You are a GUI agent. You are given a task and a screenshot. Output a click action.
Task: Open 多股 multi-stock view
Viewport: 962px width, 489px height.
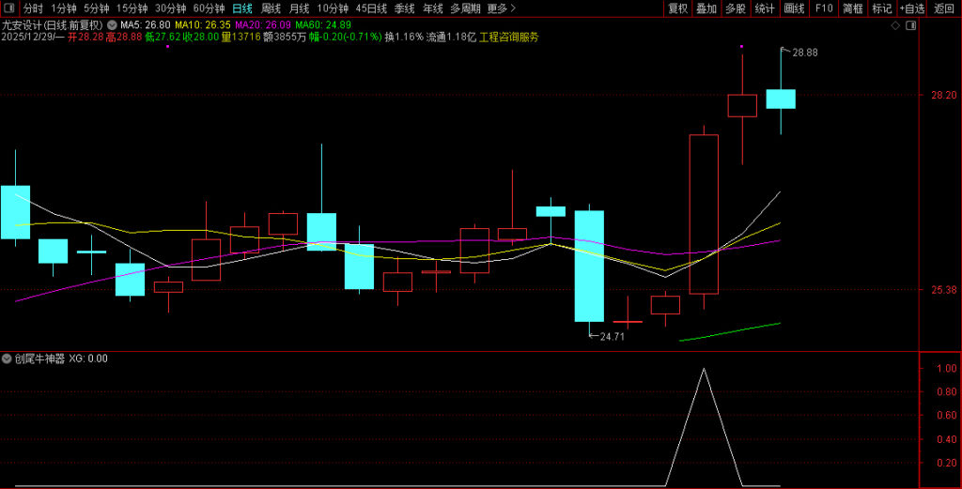[736, 8]
